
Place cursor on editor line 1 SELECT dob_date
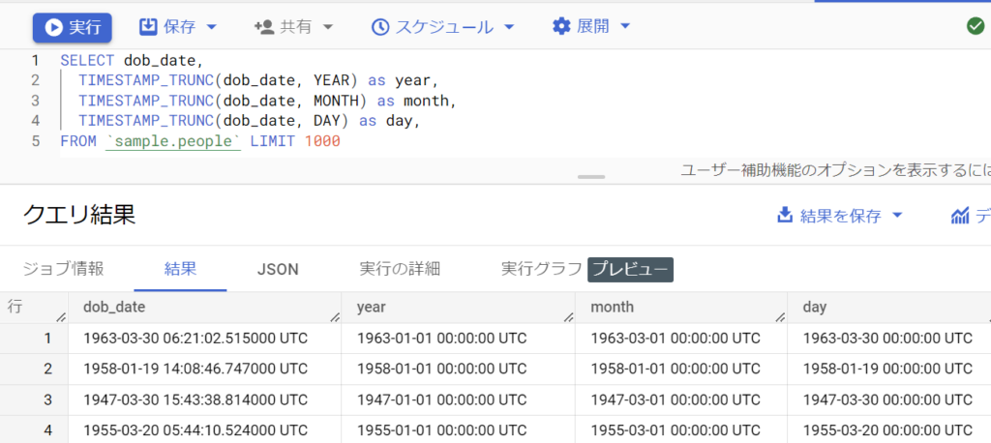(132, 61)
